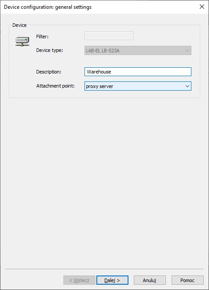
Task: Go back with the Wstecz button
Action: tap(79, 280)
